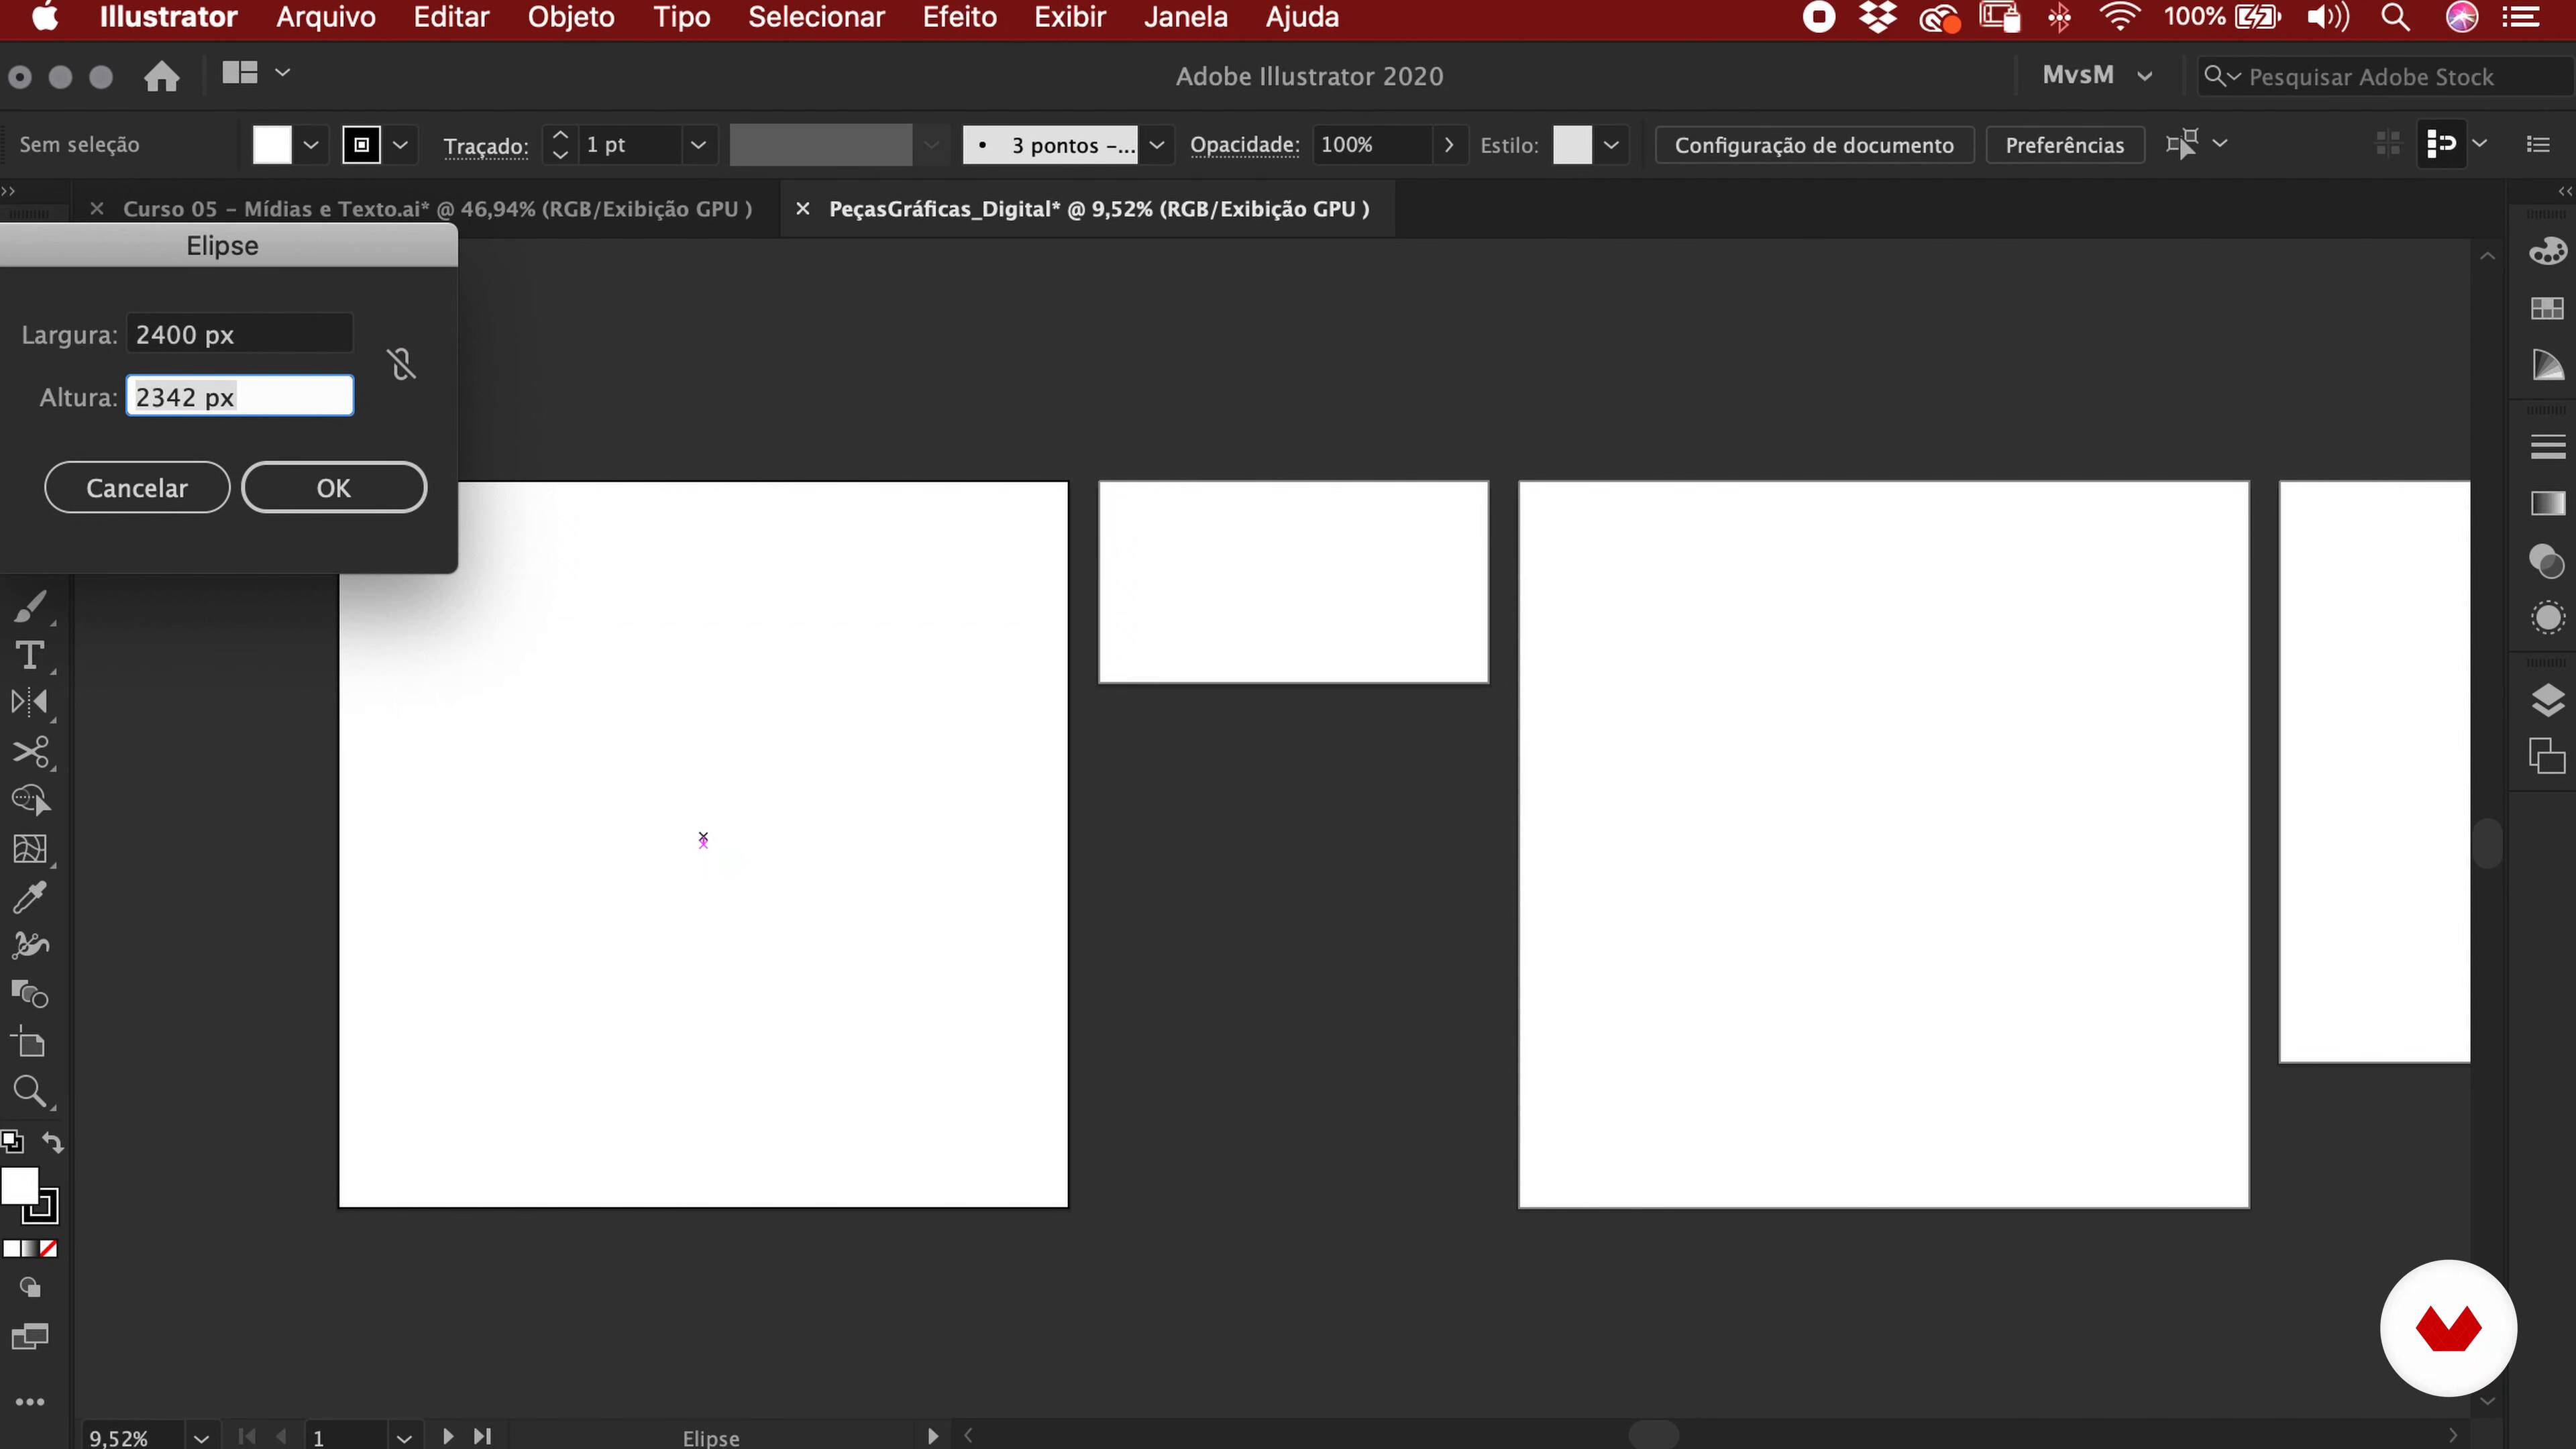This screenshot has height=1449, width=2576.
Task: Open Configuração de documento
Action: click(x=1814, y=145)
